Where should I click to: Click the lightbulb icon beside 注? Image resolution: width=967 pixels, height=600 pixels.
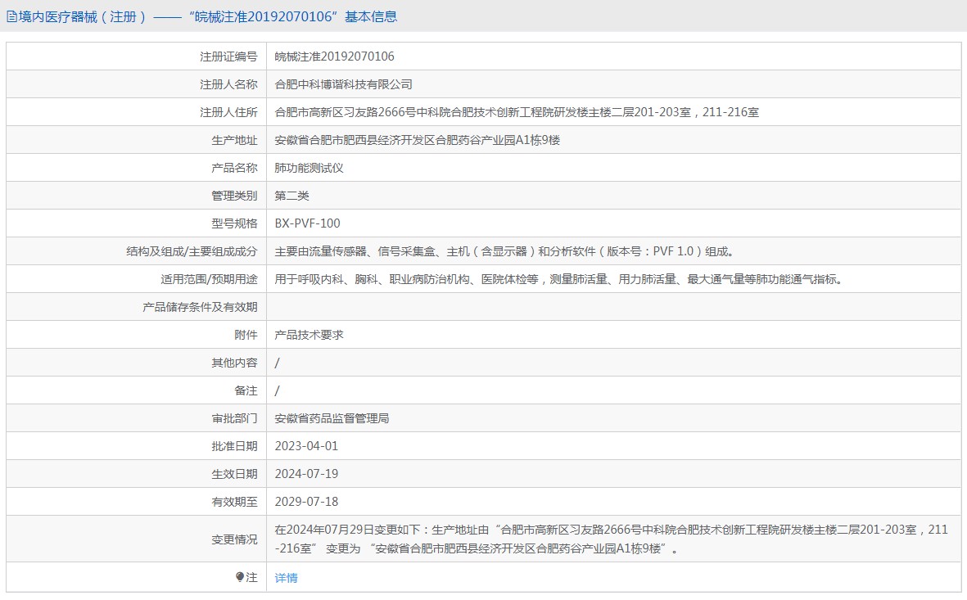point(240,577)
